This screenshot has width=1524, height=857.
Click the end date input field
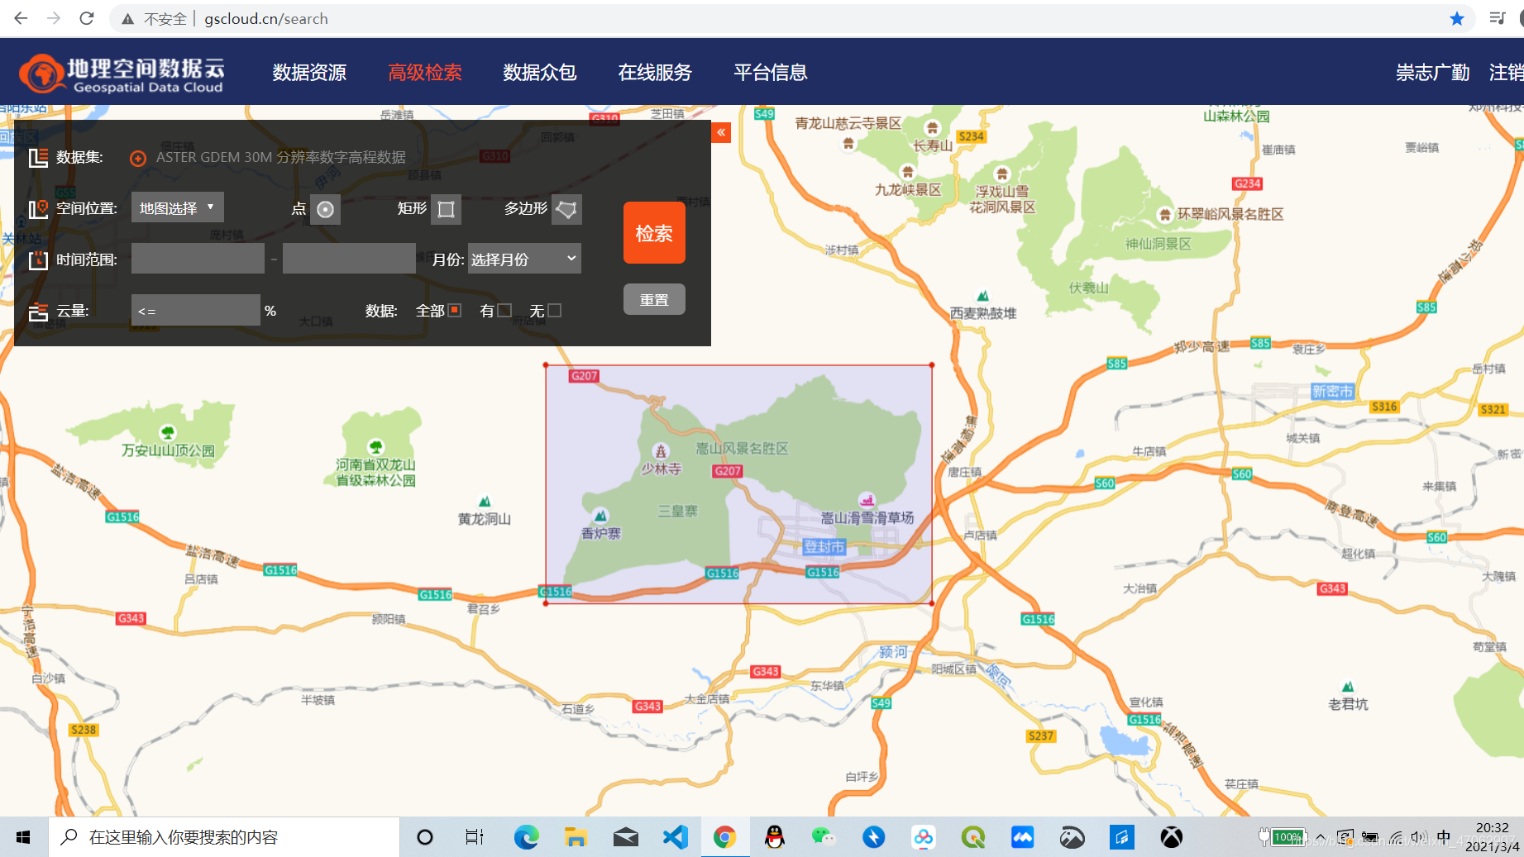tap(349, 259)
